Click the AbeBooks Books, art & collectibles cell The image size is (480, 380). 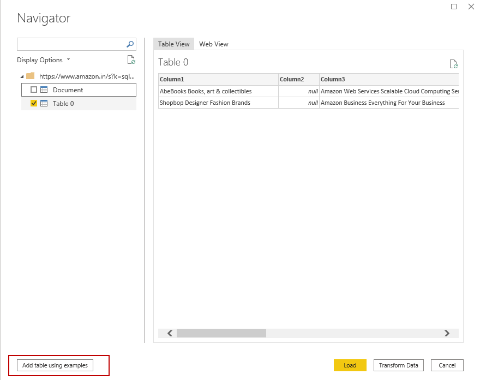click(x=218, y=91)
